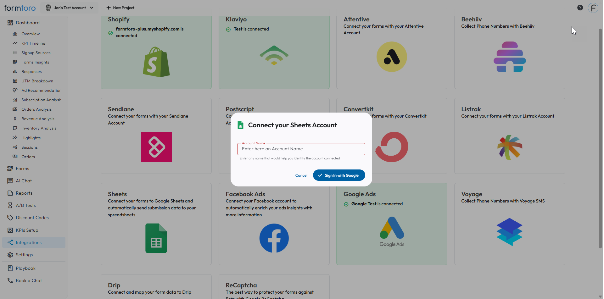Click New Project button label
The height and width of the screenshot is (299, 604).
click(x=124, y=8)
